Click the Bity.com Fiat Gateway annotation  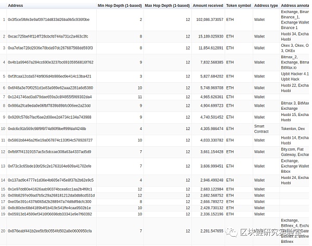click(x=295, y=152)
